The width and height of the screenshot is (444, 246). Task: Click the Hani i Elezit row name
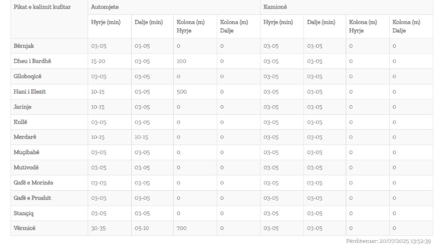[30, 91]
